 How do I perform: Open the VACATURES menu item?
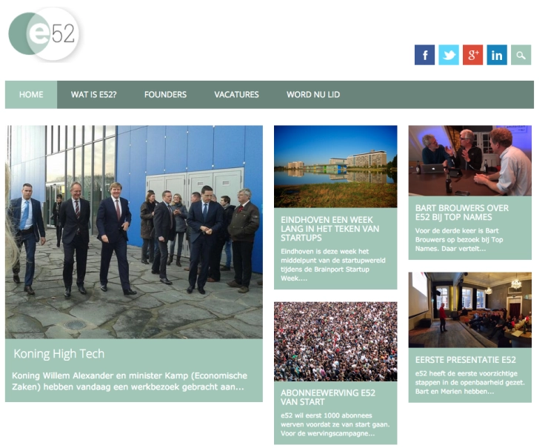coord(236,95)
